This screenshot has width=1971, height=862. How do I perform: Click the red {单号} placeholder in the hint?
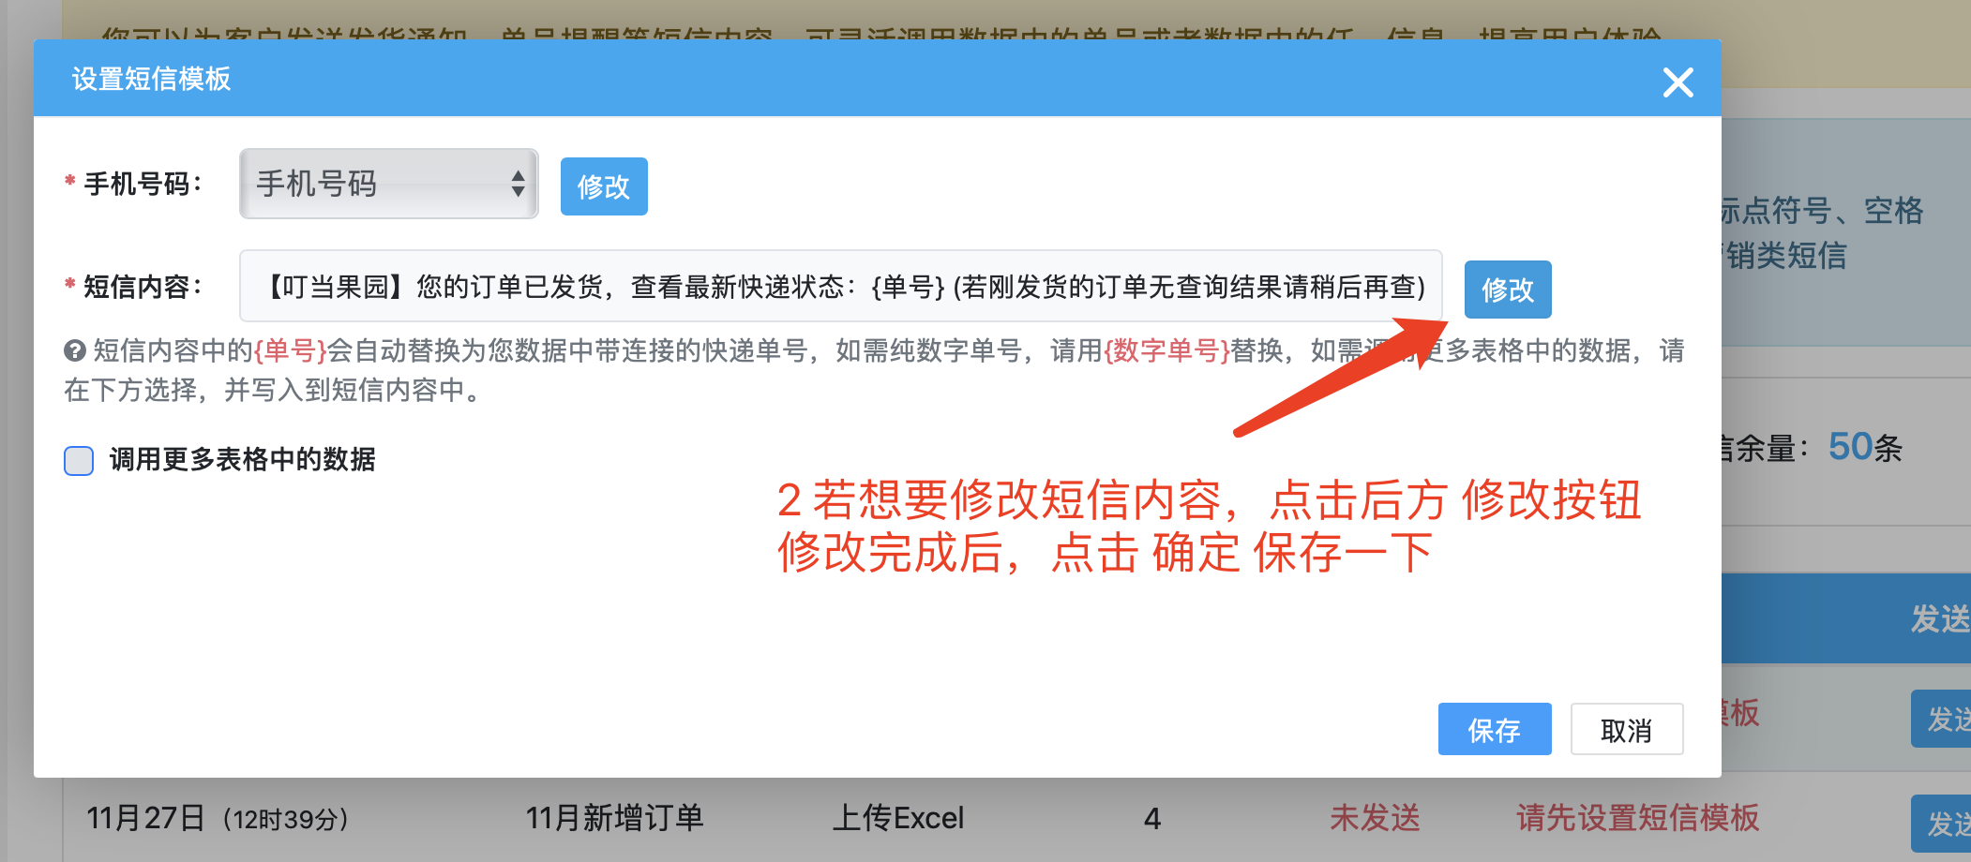pos(290,350)
